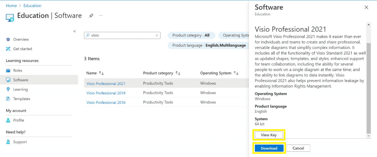Open the Product category filter

pyautogui.click(x=191, y=35)
